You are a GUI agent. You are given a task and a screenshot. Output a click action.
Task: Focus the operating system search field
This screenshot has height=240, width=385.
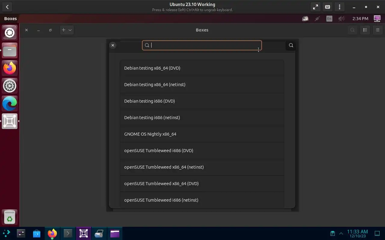click(202, 45)
